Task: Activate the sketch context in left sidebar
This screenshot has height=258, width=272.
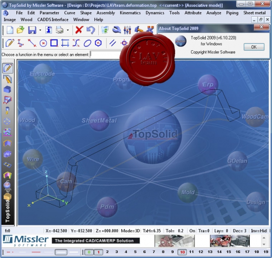Action: [x=8, y=68]
